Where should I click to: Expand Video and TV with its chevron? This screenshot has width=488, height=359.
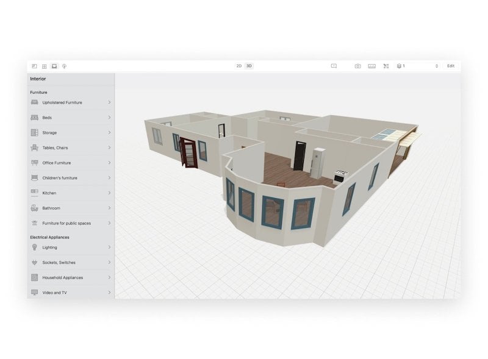coord(109,293)
